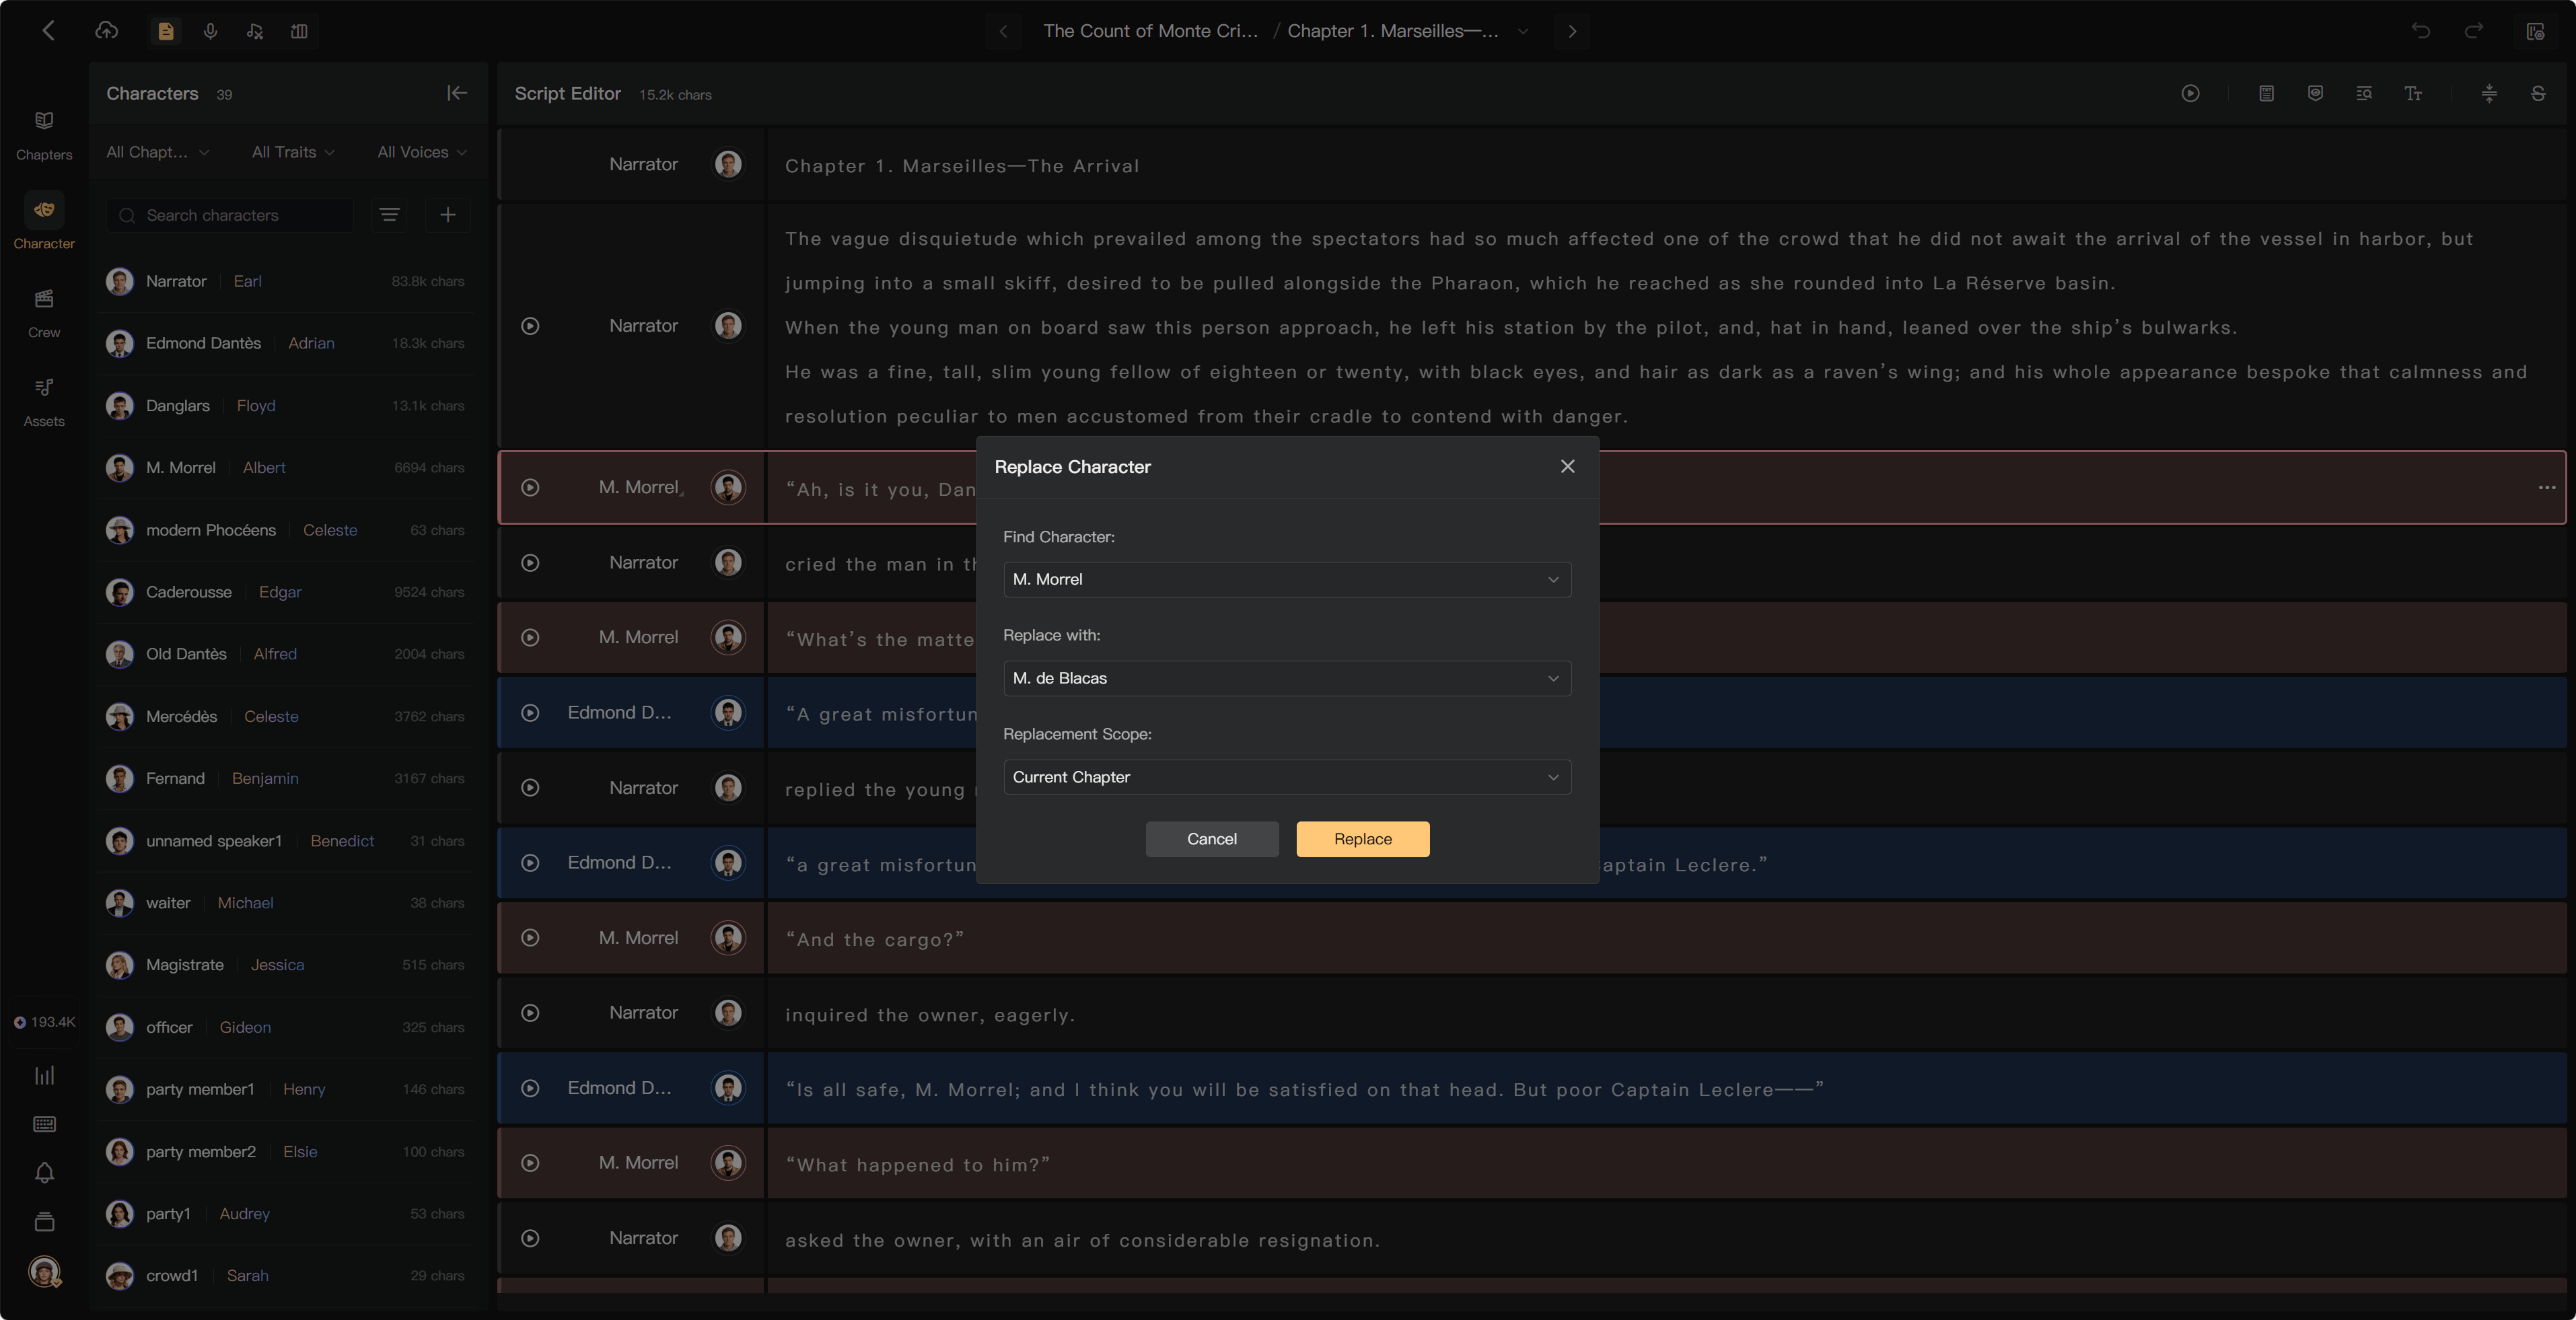Click the strikethrough S icon in editor toolbar
This screenshot has width=2576, height=1320.
click(2538, 93)
